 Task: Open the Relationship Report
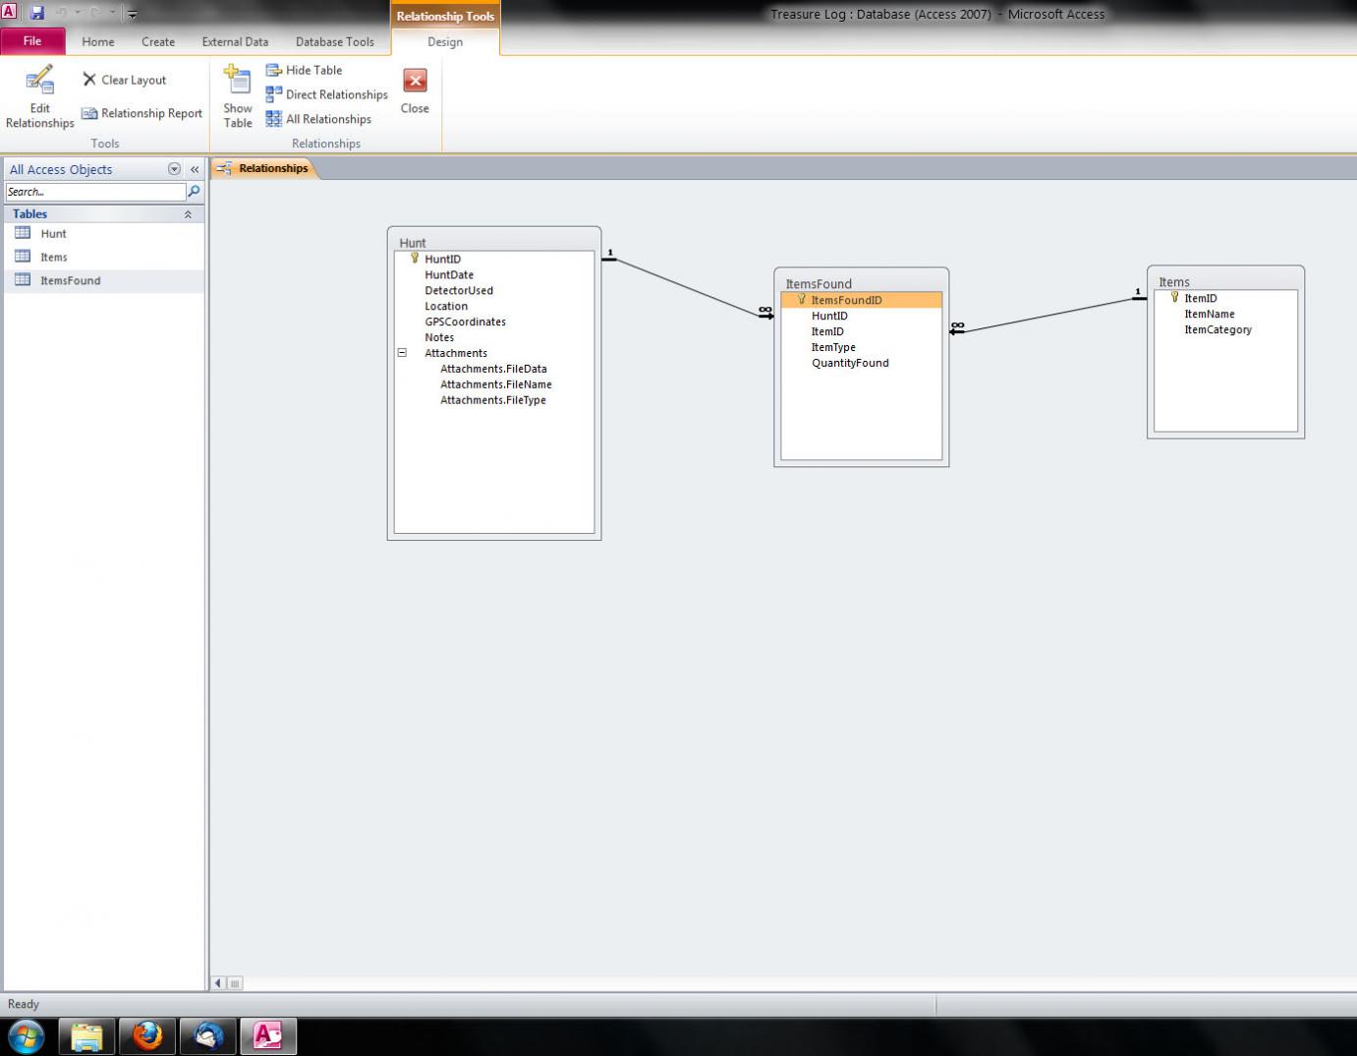coord(141,113)
